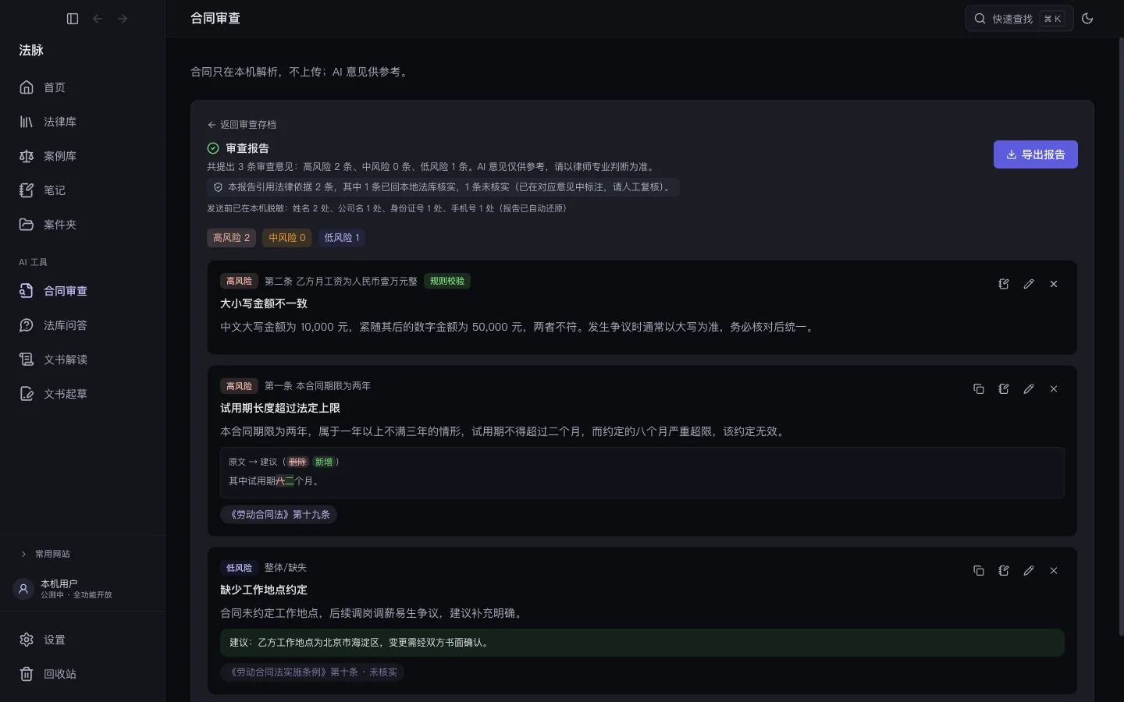
Task: Copy suggestion for 缺少工作地点约定
Action: click(x=979, y=570)
